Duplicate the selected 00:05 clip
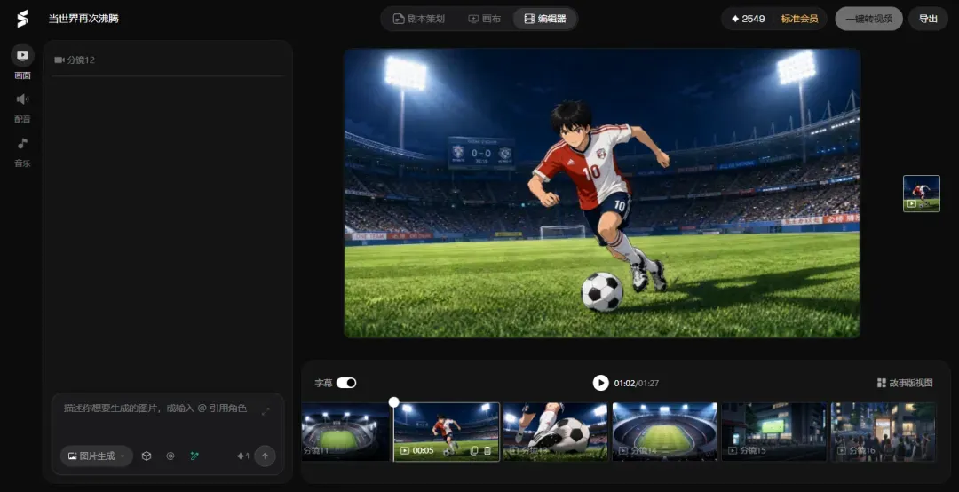The width and height of the screenshot is (959, 492). coord(473,450)
